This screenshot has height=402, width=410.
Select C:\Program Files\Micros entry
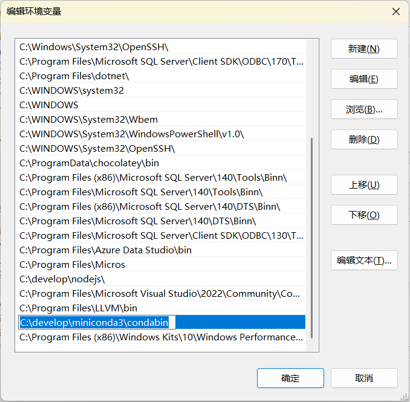tap(160, 265)
